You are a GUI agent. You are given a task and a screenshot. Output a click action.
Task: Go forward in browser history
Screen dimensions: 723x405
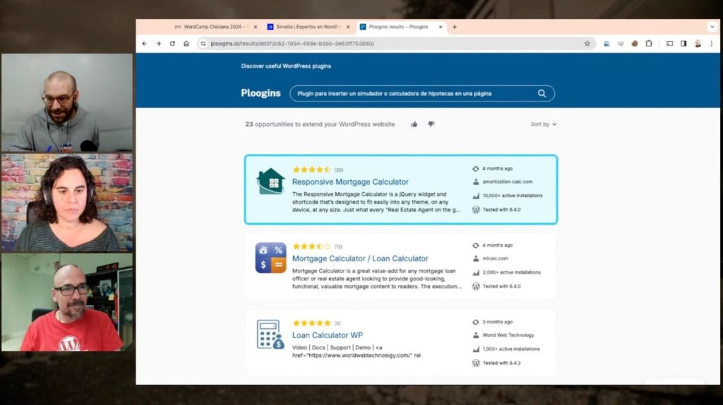(158, 43)
